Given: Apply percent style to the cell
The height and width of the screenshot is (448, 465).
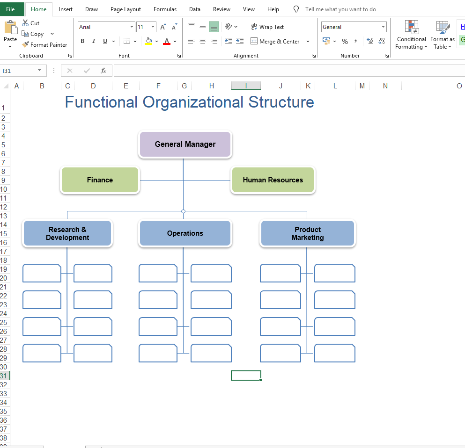Looking at the screenshot, I should 345,41.
